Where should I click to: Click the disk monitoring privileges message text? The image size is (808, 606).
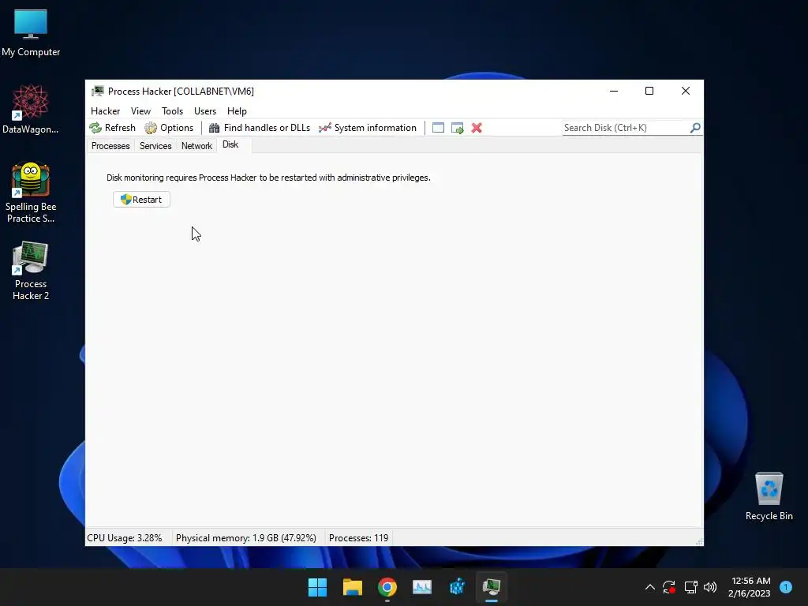point(268,178)
